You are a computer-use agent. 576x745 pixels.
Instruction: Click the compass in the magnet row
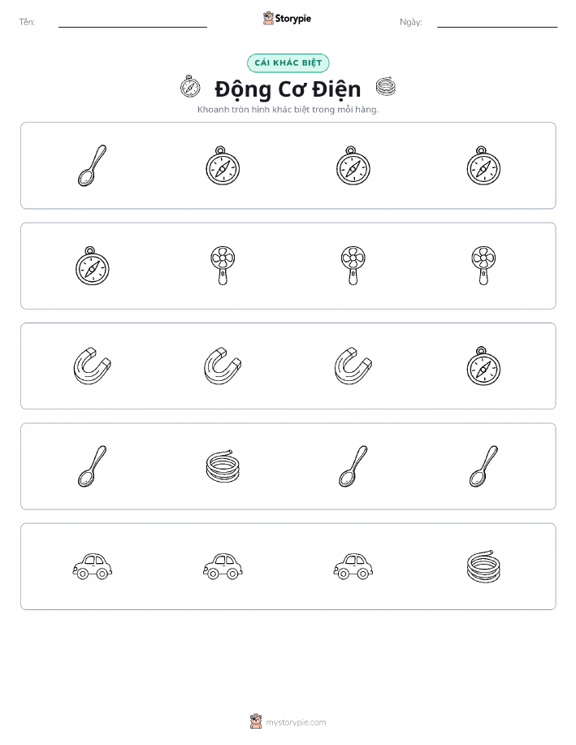[483, 366]
